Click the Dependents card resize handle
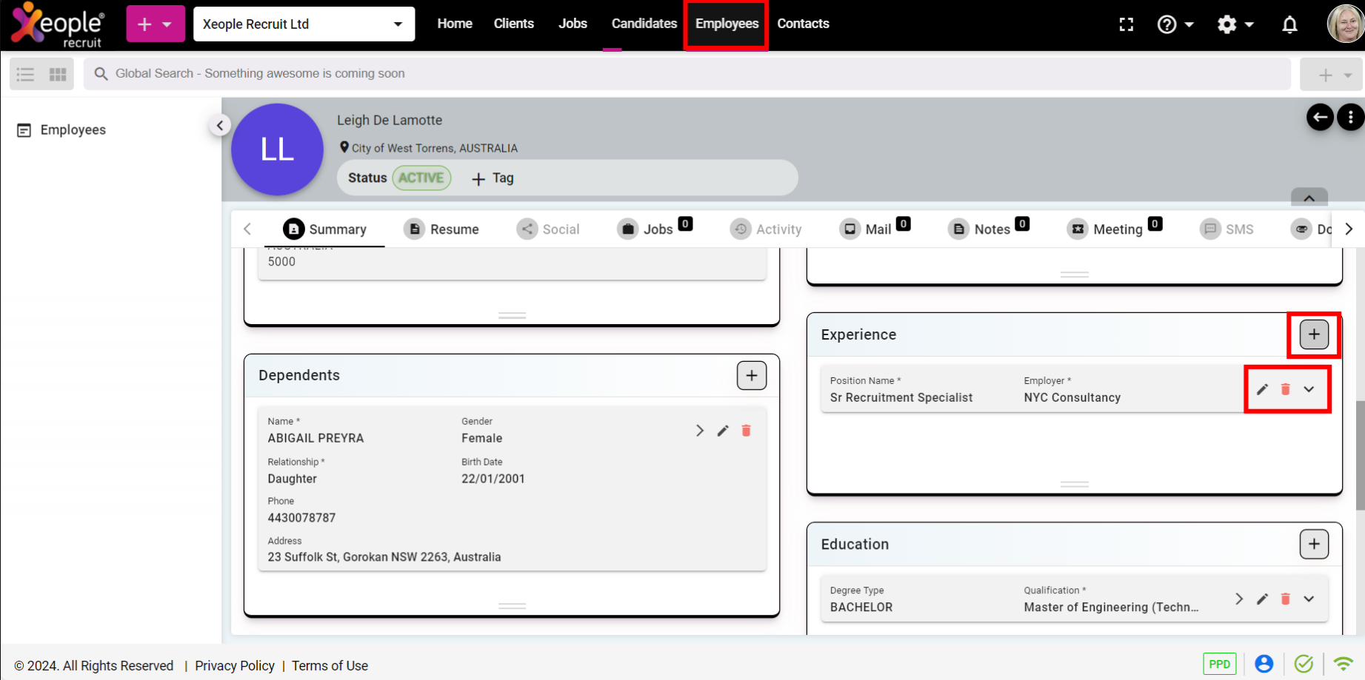 click(x=512, y=606)
